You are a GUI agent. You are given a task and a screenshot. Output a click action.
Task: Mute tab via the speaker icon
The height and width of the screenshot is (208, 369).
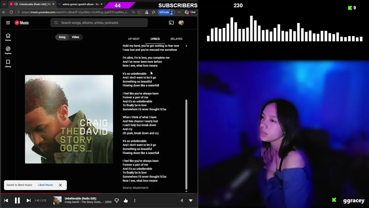click(x=16, y=4)
